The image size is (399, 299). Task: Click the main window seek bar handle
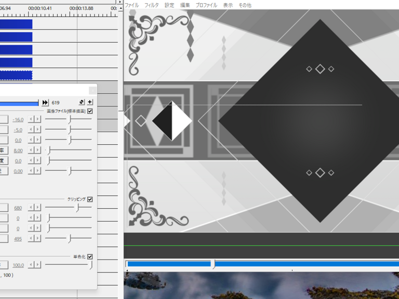(x=214, y=264)
